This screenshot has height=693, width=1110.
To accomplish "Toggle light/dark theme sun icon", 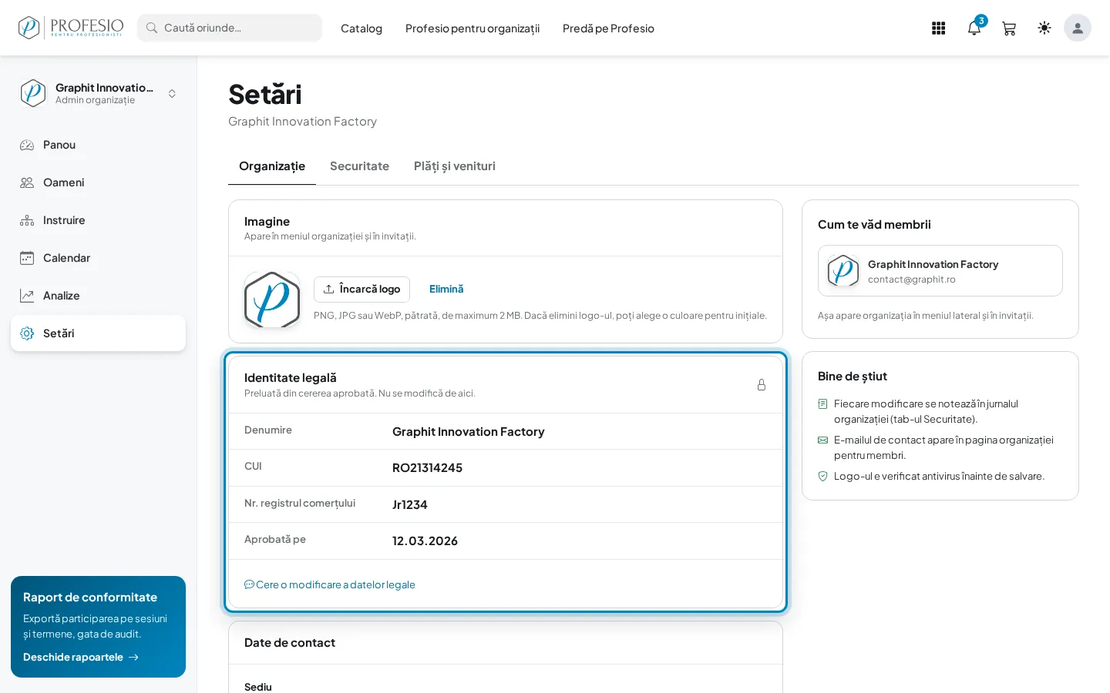I will (x=1044, y=28).
